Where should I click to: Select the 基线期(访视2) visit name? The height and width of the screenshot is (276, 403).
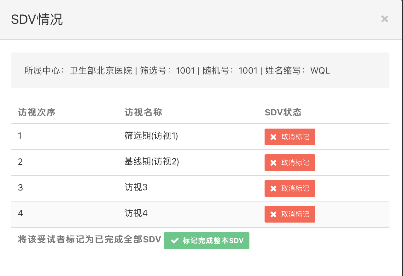tap(152, 162)
